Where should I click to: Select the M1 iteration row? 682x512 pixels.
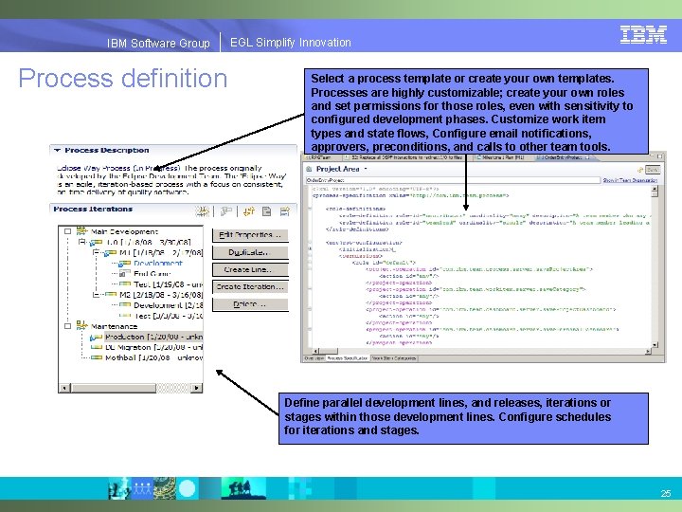[x=161, y=252]
